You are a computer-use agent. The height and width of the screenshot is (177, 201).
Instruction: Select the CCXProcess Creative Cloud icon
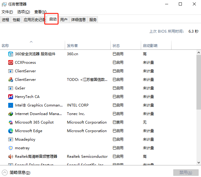tap(11, 63)
